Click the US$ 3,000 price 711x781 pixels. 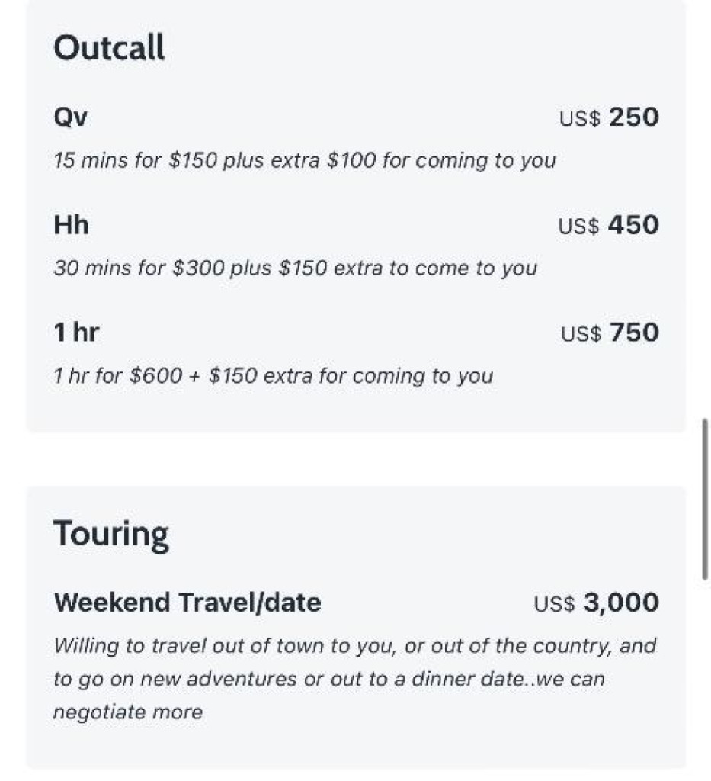coord(597,603)
